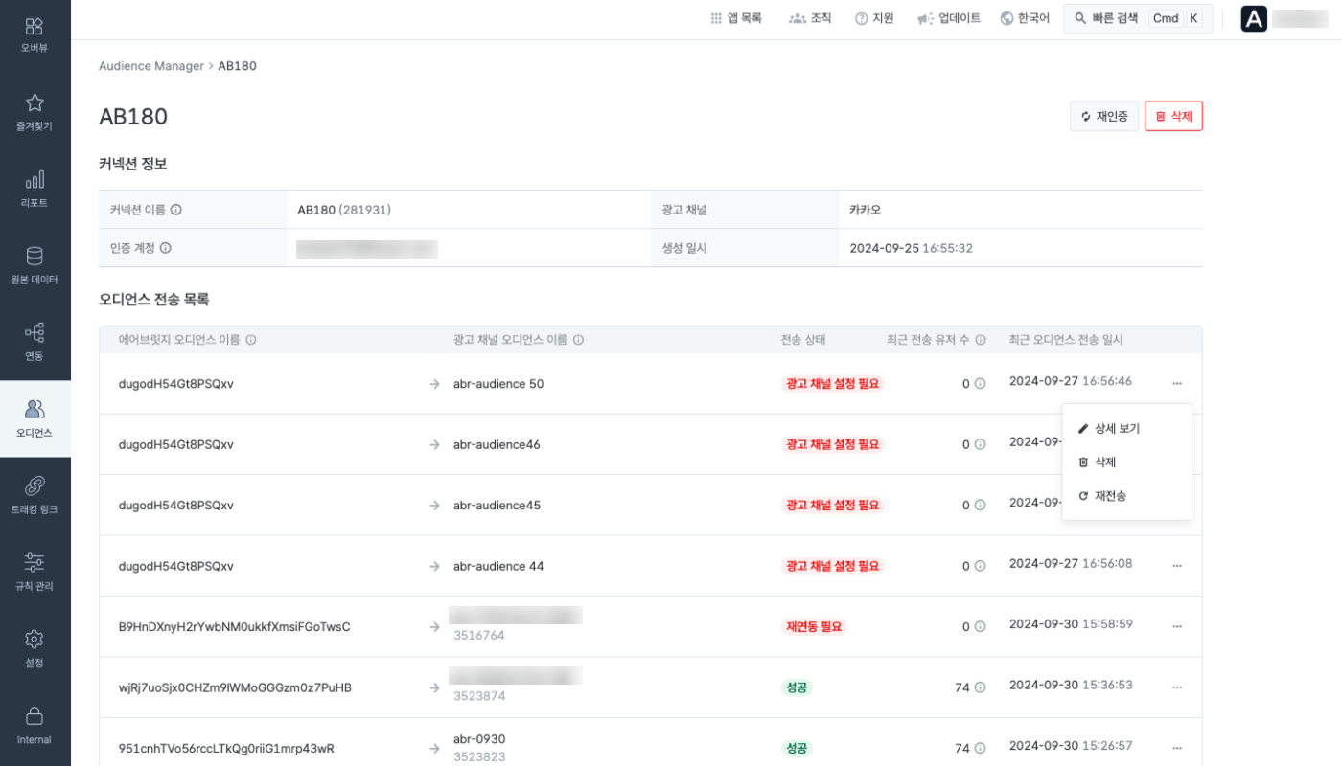Open the 오버뷰 sidebar section
Image resolution: width=1342 pixels, height=766 pixels.
35,34
